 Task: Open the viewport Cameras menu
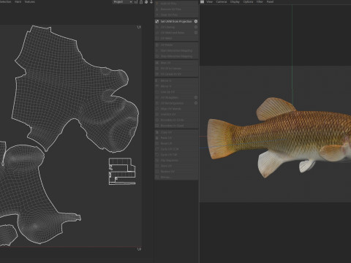(x=222, y=1)
